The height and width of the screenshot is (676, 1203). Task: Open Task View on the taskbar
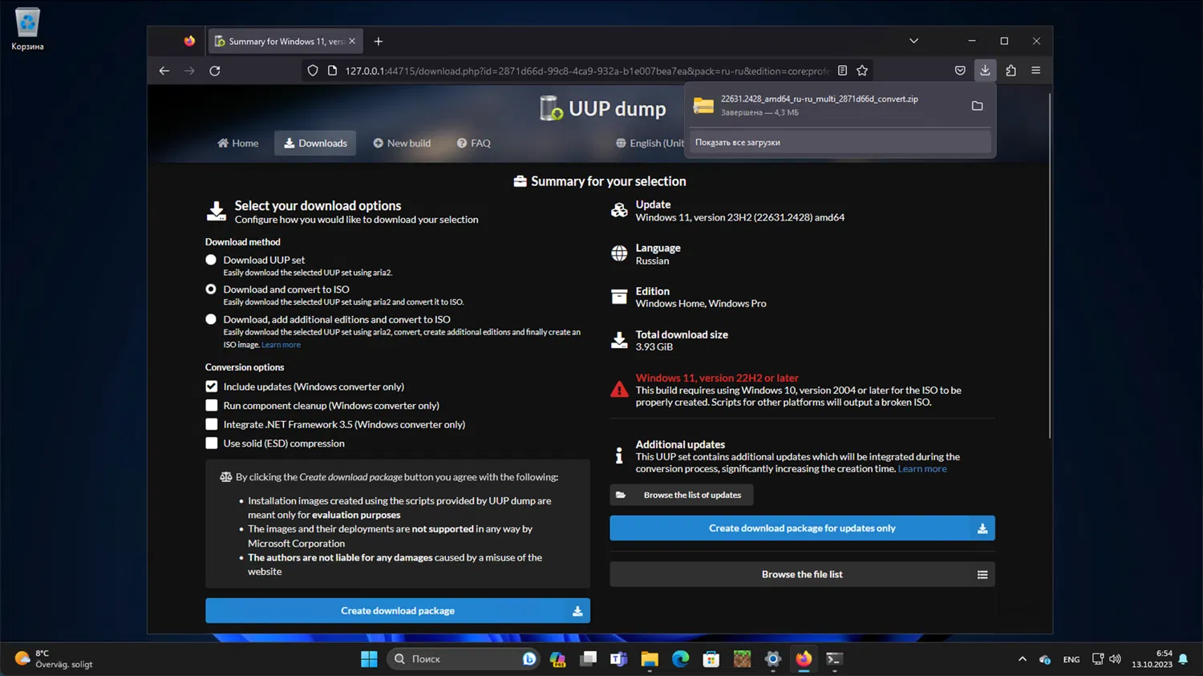click(589, 659)
